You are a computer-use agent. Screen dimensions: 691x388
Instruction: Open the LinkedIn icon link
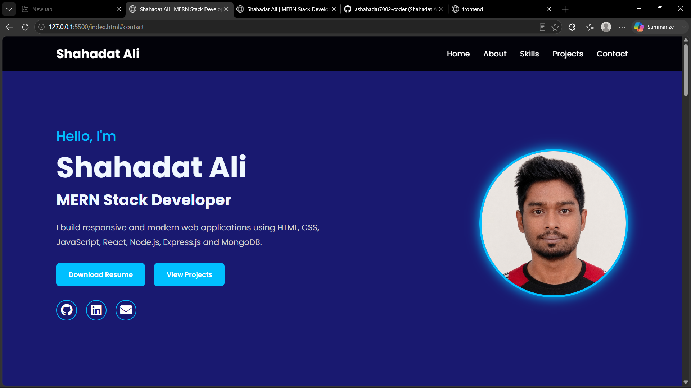tap(96, 310)
